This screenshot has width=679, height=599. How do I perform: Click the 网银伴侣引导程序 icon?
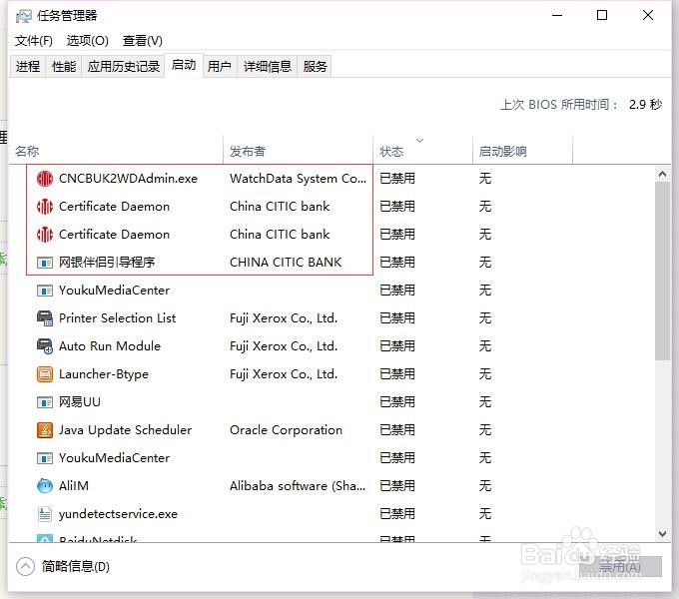[x=45, y=263]
